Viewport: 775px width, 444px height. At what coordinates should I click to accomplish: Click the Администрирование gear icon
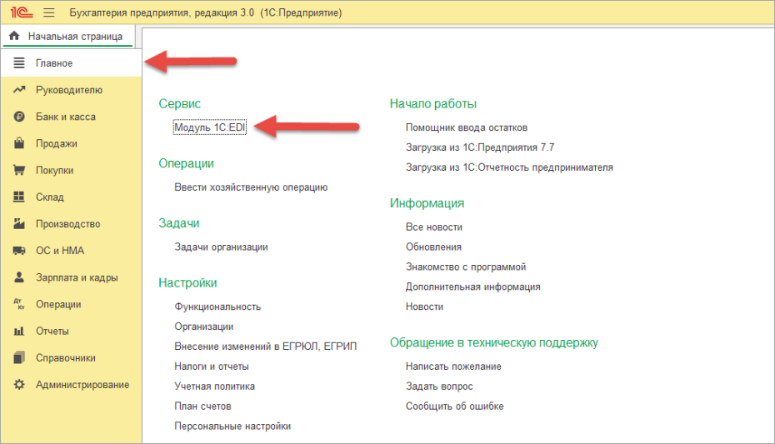point(19,384)
